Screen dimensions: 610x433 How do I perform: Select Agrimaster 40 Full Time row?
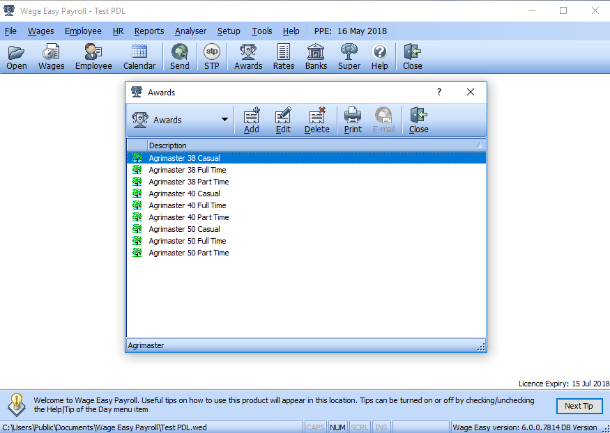(x=306, y=205)
